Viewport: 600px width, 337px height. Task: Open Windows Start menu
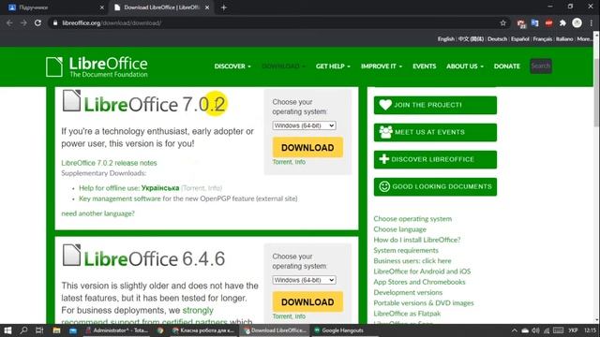coord(7,330)
